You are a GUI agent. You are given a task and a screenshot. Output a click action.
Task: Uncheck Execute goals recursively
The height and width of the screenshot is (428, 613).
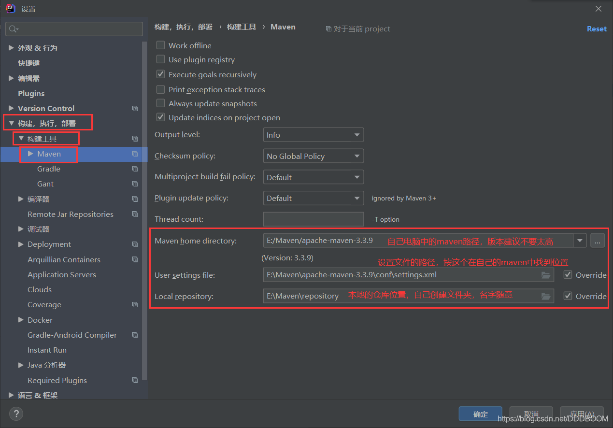click(160, 74)
